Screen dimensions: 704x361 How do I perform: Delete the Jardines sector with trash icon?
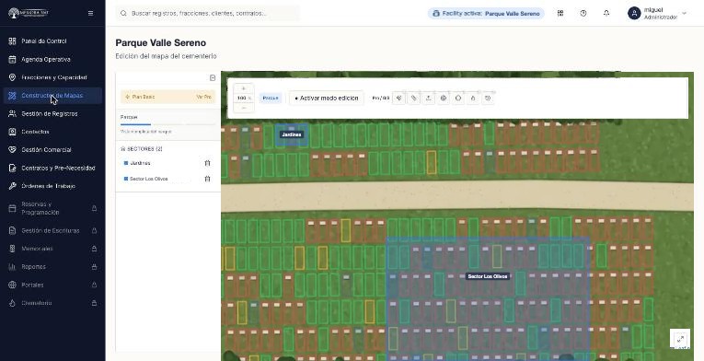pos(207,163)
